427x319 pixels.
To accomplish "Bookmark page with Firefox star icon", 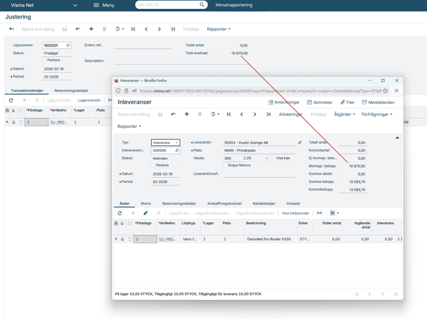I will [x=385, y=91].
